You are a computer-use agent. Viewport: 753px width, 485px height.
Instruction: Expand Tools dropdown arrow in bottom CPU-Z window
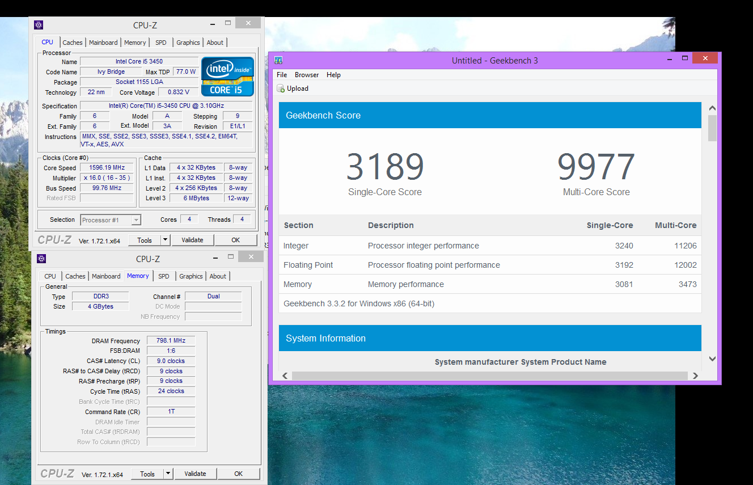[x=168, y=474]
